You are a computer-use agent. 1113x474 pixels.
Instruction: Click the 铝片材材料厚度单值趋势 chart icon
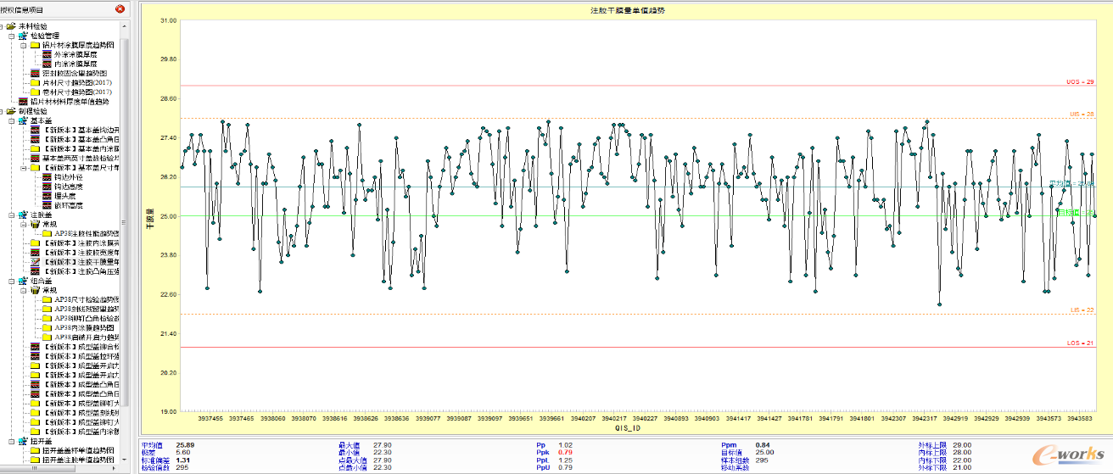[23, 101]
